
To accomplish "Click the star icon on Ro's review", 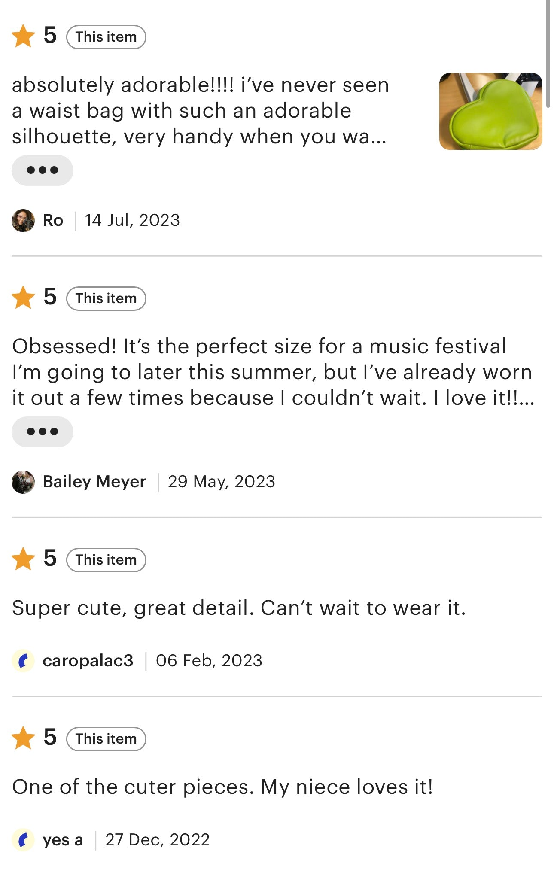I will [23, 36].
